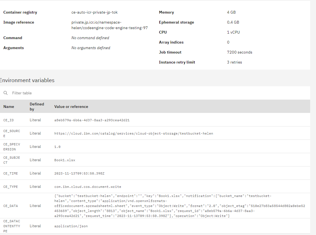Select the CE_ID variable name
Viewport: 316px width, 235px height.
point(8,120)
